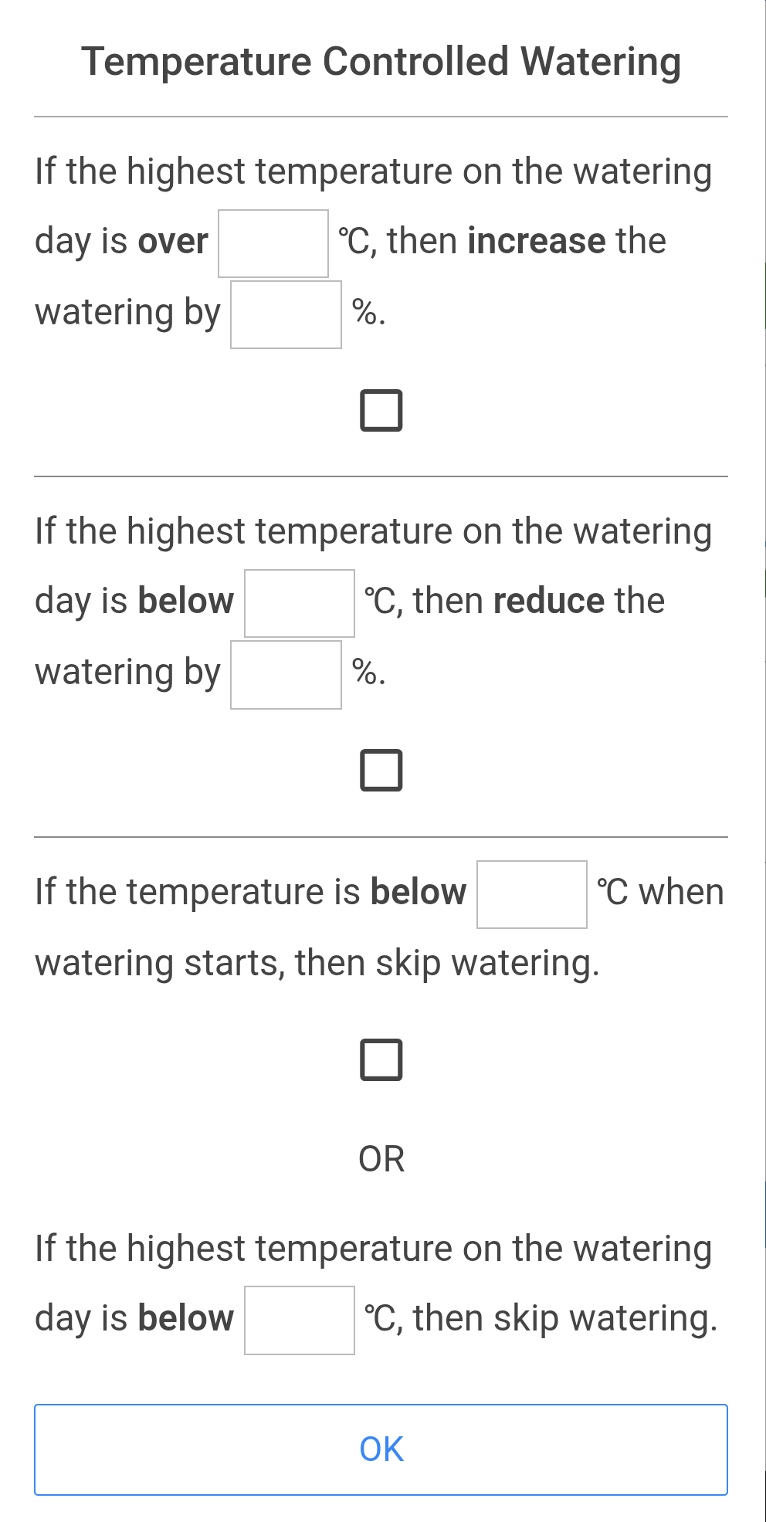Toggle the skip watering rule checkbox
The image size is (766, 1522).
coord(381,1059)
